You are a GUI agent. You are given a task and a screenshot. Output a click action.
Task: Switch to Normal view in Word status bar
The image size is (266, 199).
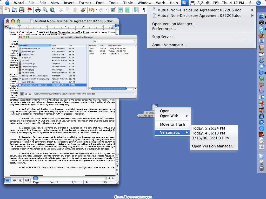8,180
